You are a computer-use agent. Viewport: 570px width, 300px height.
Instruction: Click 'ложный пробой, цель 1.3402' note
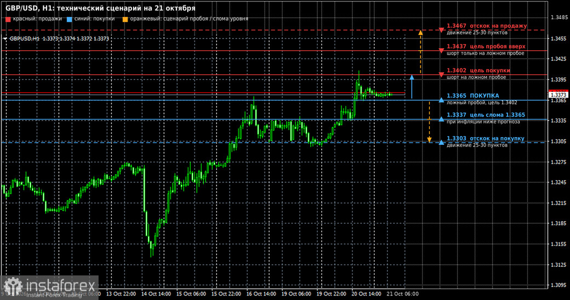[482, 103]
